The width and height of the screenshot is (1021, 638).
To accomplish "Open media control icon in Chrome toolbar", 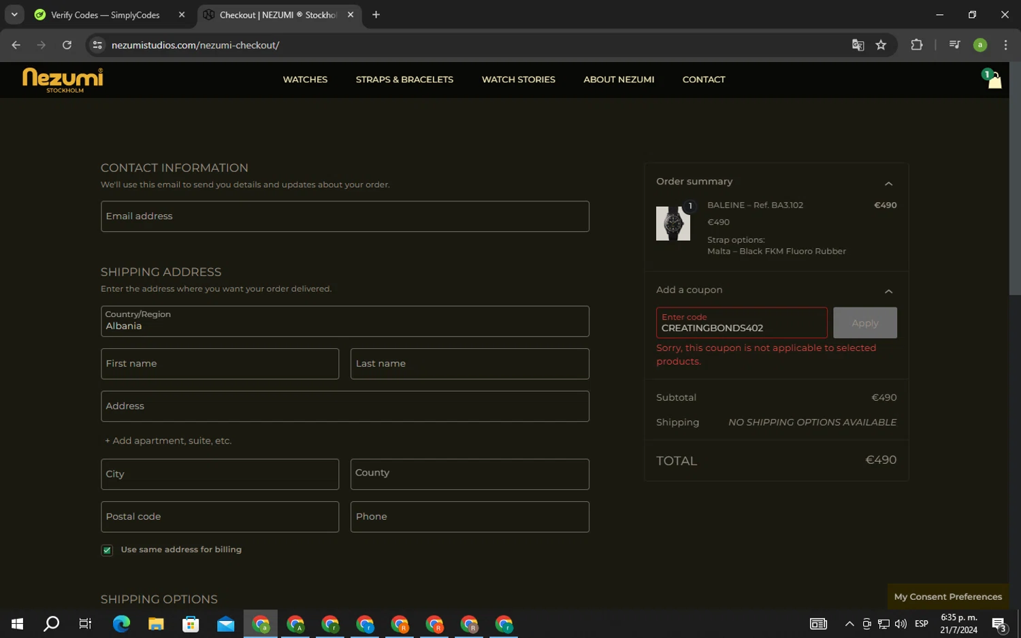I will coord(954,45).
